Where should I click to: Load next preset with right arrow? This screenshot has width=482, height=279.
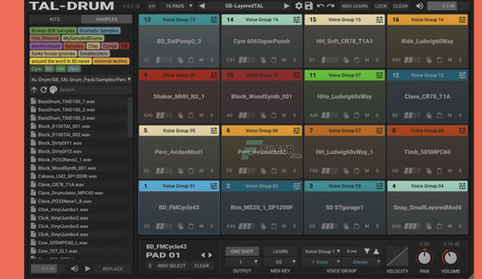point(287,6)
